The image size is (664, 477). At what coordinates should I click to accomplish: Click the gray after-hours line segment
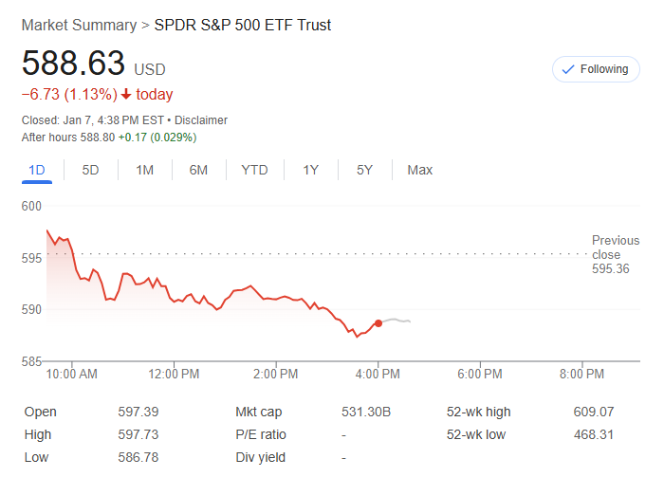coord(396,321)
